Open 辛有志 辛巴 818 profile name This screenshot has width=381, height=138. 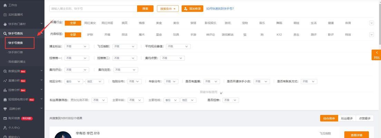[x=87, y=133]
